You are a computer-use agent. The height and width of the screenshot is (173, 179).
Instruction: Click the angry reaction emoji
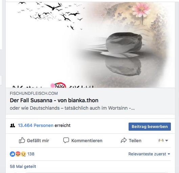[18, 154]
